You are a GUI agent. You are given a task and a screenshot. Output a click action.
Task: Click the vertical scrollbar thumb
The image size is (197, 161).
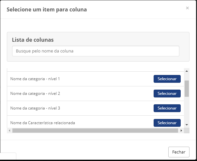[x=187, y=89]
